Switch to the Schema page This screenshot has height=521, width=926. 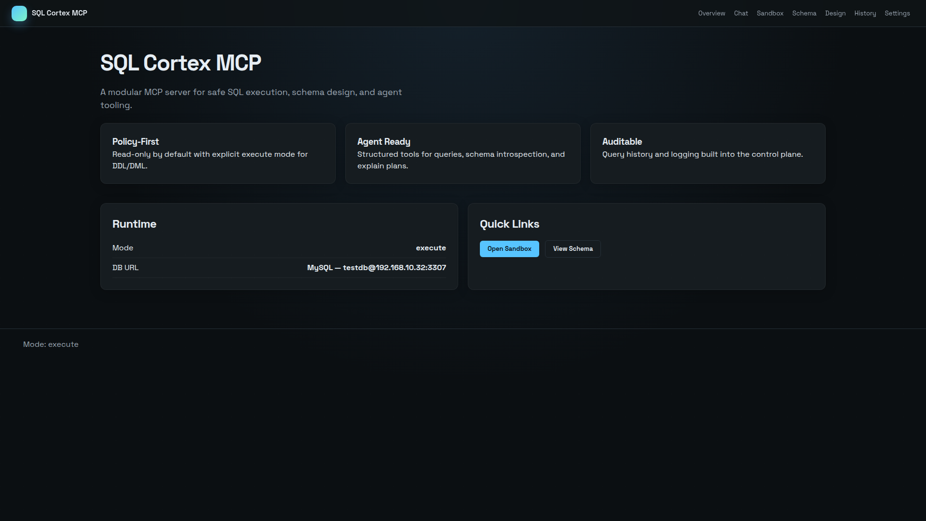point(804,14)
